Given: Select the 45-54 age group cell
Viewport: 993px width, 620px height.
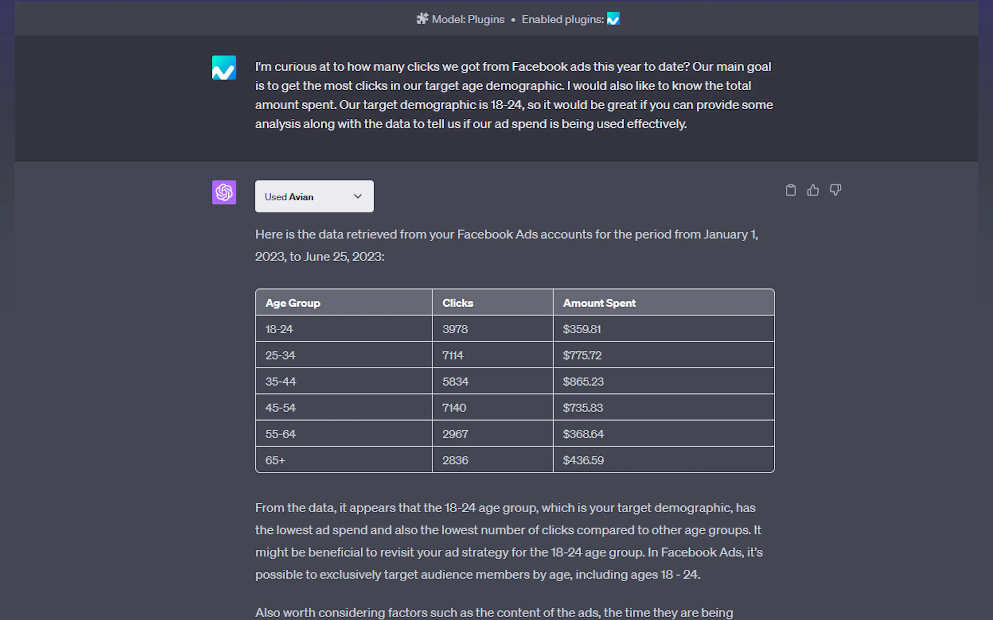Looking at the screenshot, I should click(x=280, y=408).
